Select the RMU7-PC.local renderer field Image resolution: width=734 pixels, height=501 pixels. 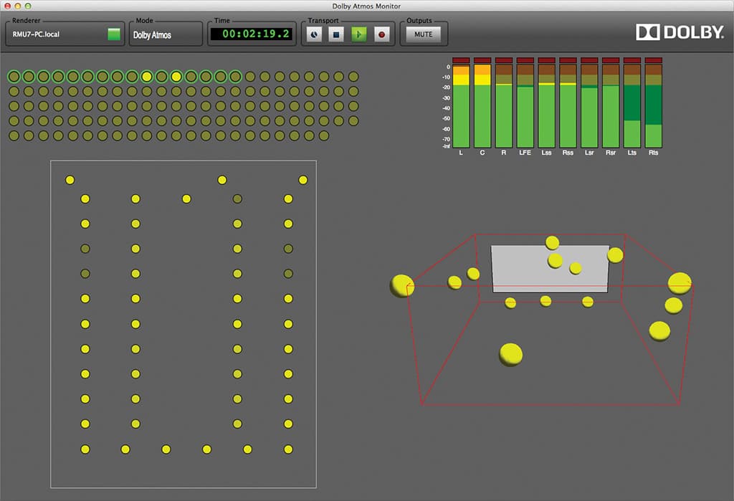point(65,34)
